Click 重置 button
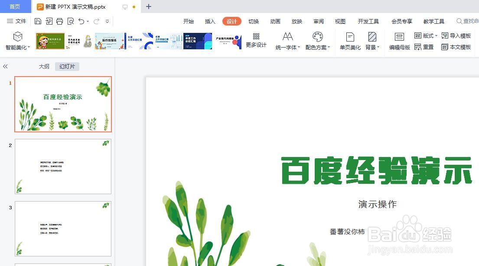The image size is (479, 266). 424,47
